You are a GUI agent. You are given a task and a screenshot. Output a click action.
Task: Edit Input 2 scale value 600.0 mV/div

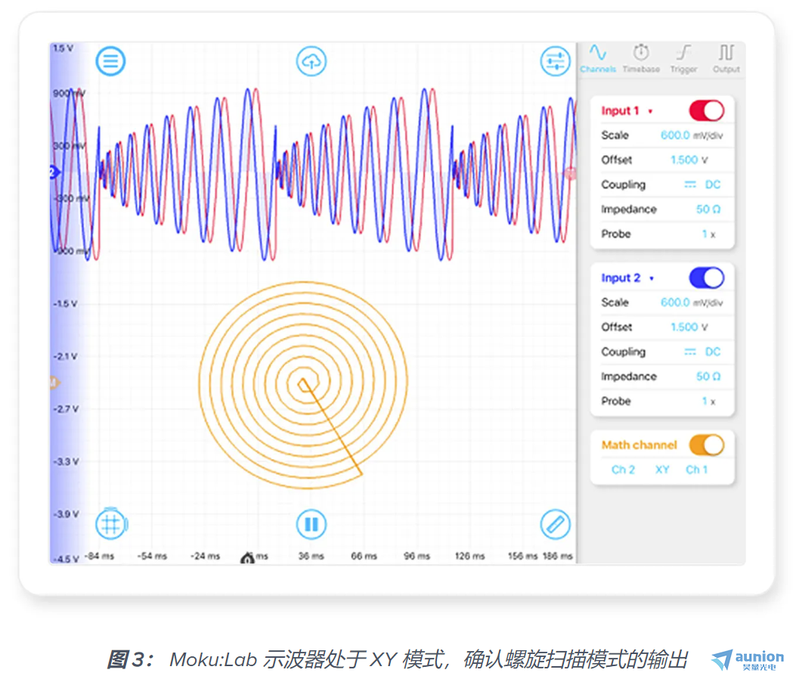click(x=692, y=302)
